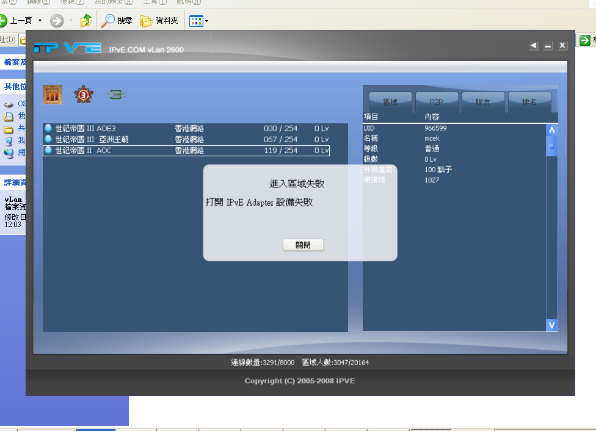This screenshot has width=596, height=431.
Task: Click player count 119 / 254 for AOC
Action: pyautogui.click(x=281, y=151)
